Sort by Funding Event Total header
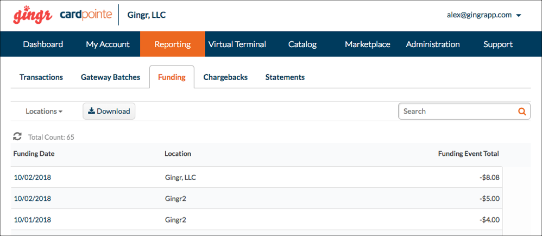 pos(468,154)
